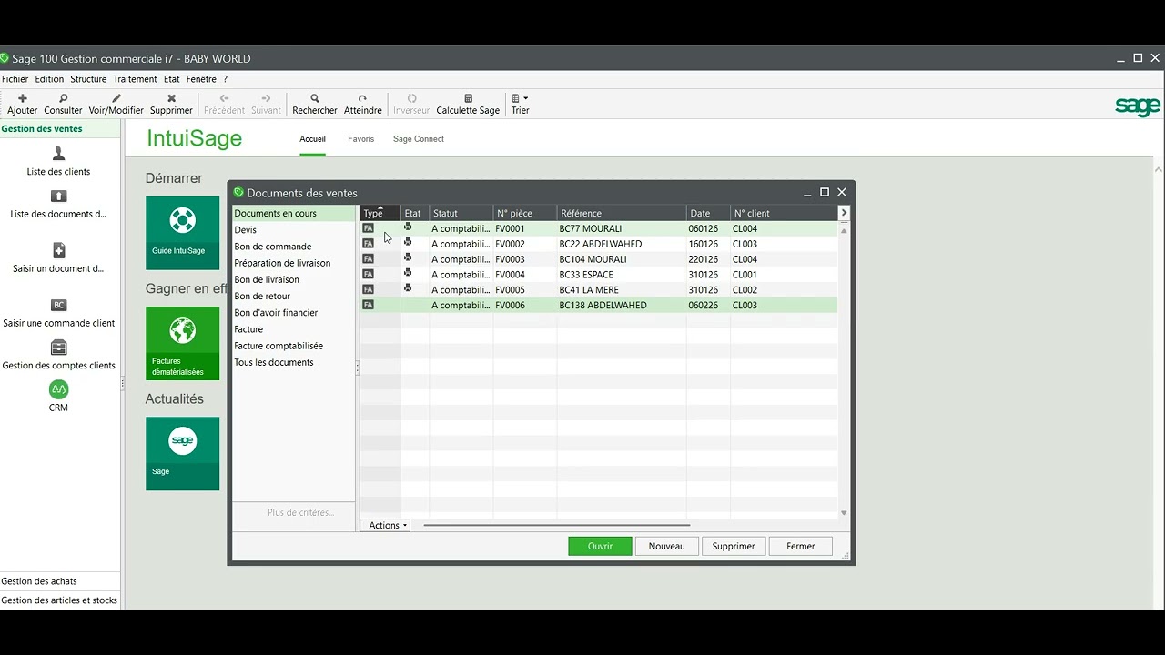Image resolution: width=1165 pixels, height=655 pixels.
Task: Open Gestion des comptes clients shortcut
Action: [x=59, y=356]
